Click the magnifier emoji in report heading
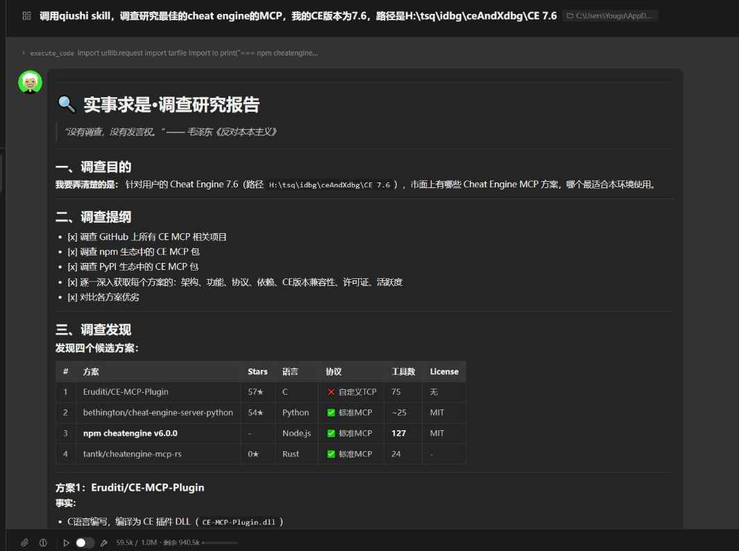 [x=67, y=104]
